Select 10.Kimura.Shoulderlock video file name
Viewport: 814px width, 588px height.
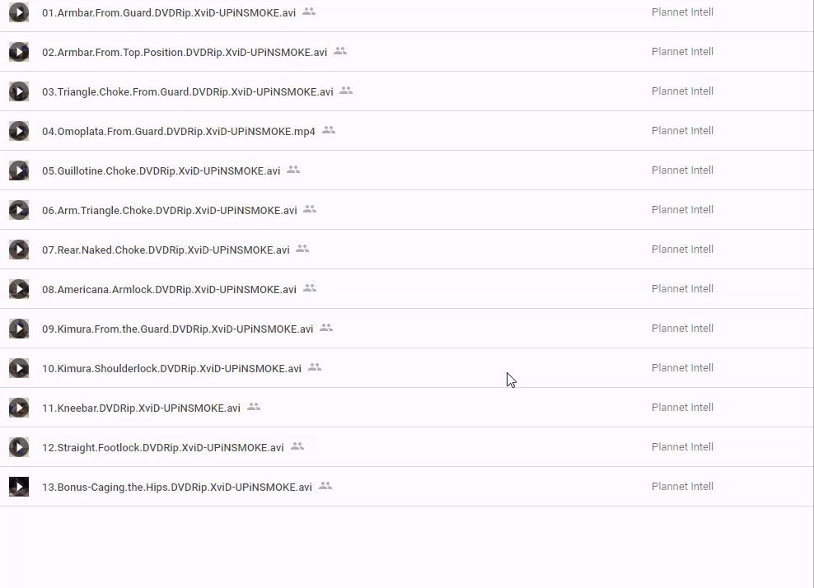[171, 368]
